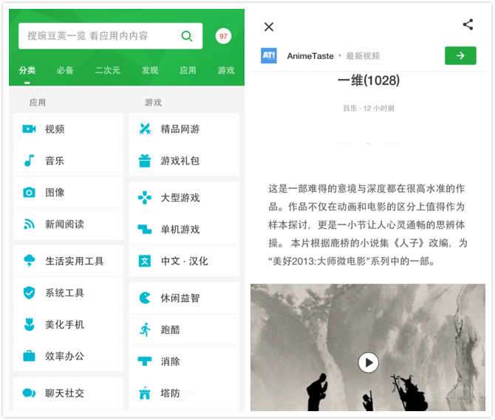Image resolution: width=495 pixels, height=420 pixels.
Task: Open the 发现 tab
Action: (150, 70)
